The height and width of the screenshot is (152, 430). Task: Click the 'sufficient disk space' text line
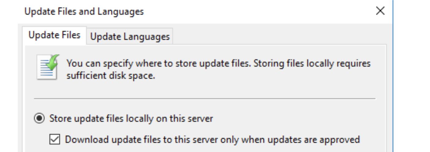111,75
